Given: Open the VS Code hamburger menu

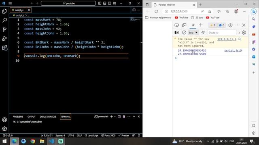Looking at the screenshot, I should coord(10,3).
